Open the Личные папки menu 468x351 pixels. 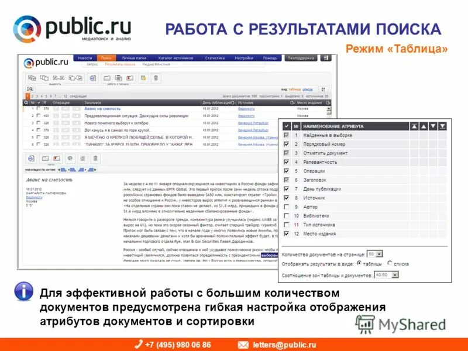134,58
